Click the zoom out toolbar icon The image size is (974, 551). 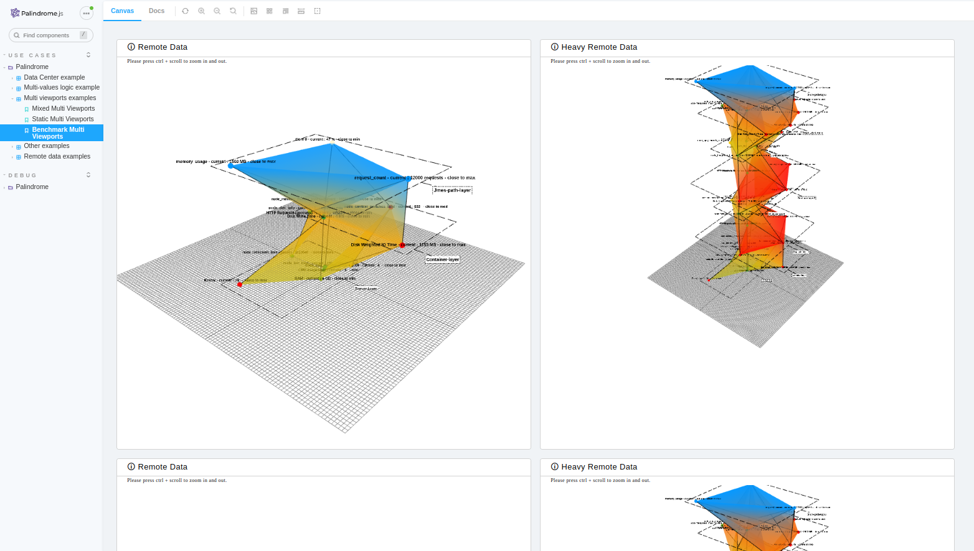coord(217,11)
